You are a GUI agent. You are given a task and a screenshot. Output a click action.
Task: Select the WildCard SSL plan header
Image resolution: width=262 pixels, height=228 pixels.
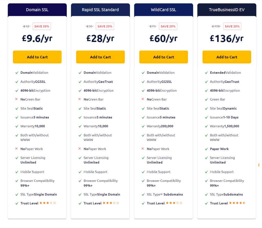point(163,10)
